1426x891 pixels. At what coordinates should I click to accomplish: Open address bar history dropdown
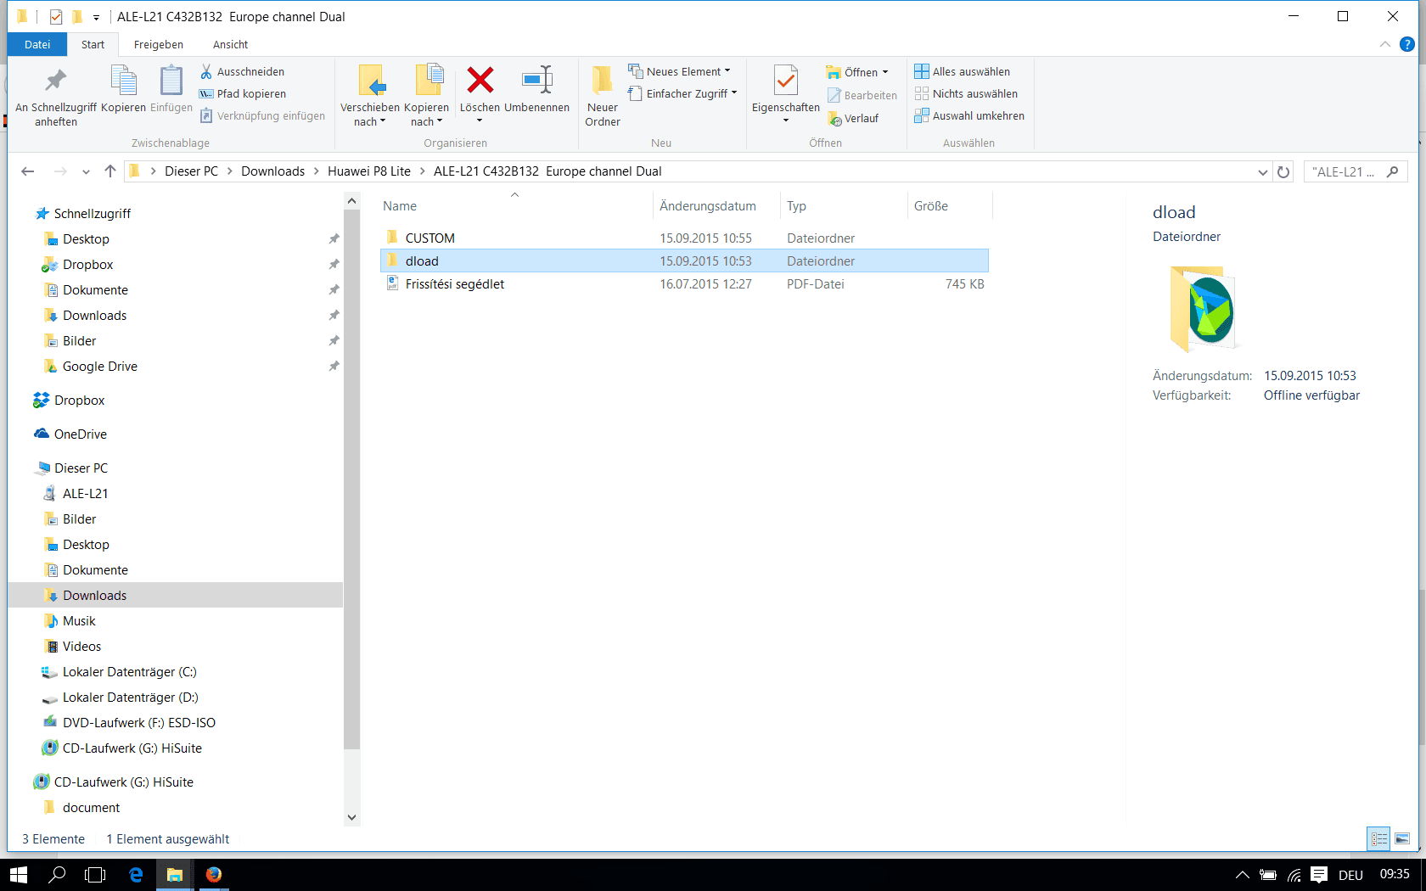coord(1262,172)
